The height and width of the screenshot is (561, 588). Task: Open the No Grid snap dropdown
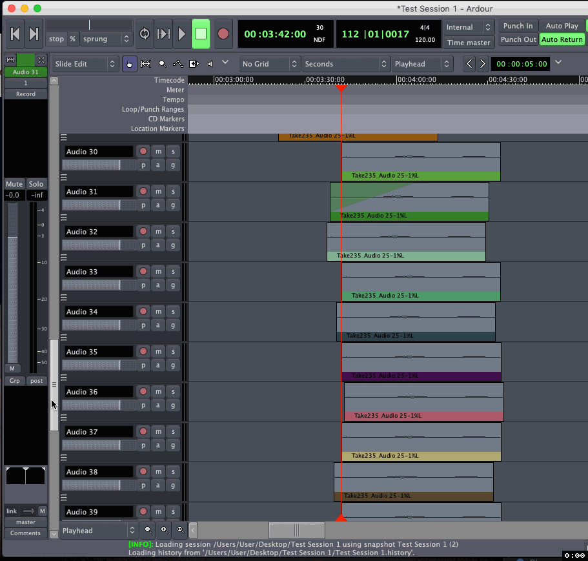[x=270, y=64]
